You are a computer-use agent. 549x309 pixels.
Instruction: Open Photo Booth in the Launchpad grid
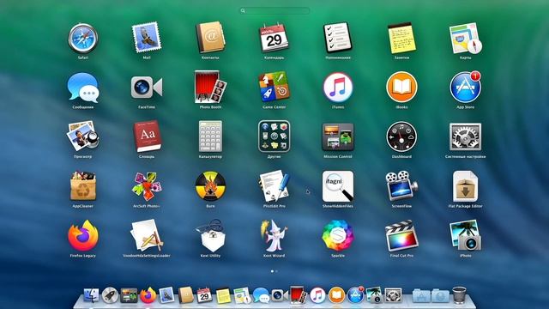[x=210, y=87]
